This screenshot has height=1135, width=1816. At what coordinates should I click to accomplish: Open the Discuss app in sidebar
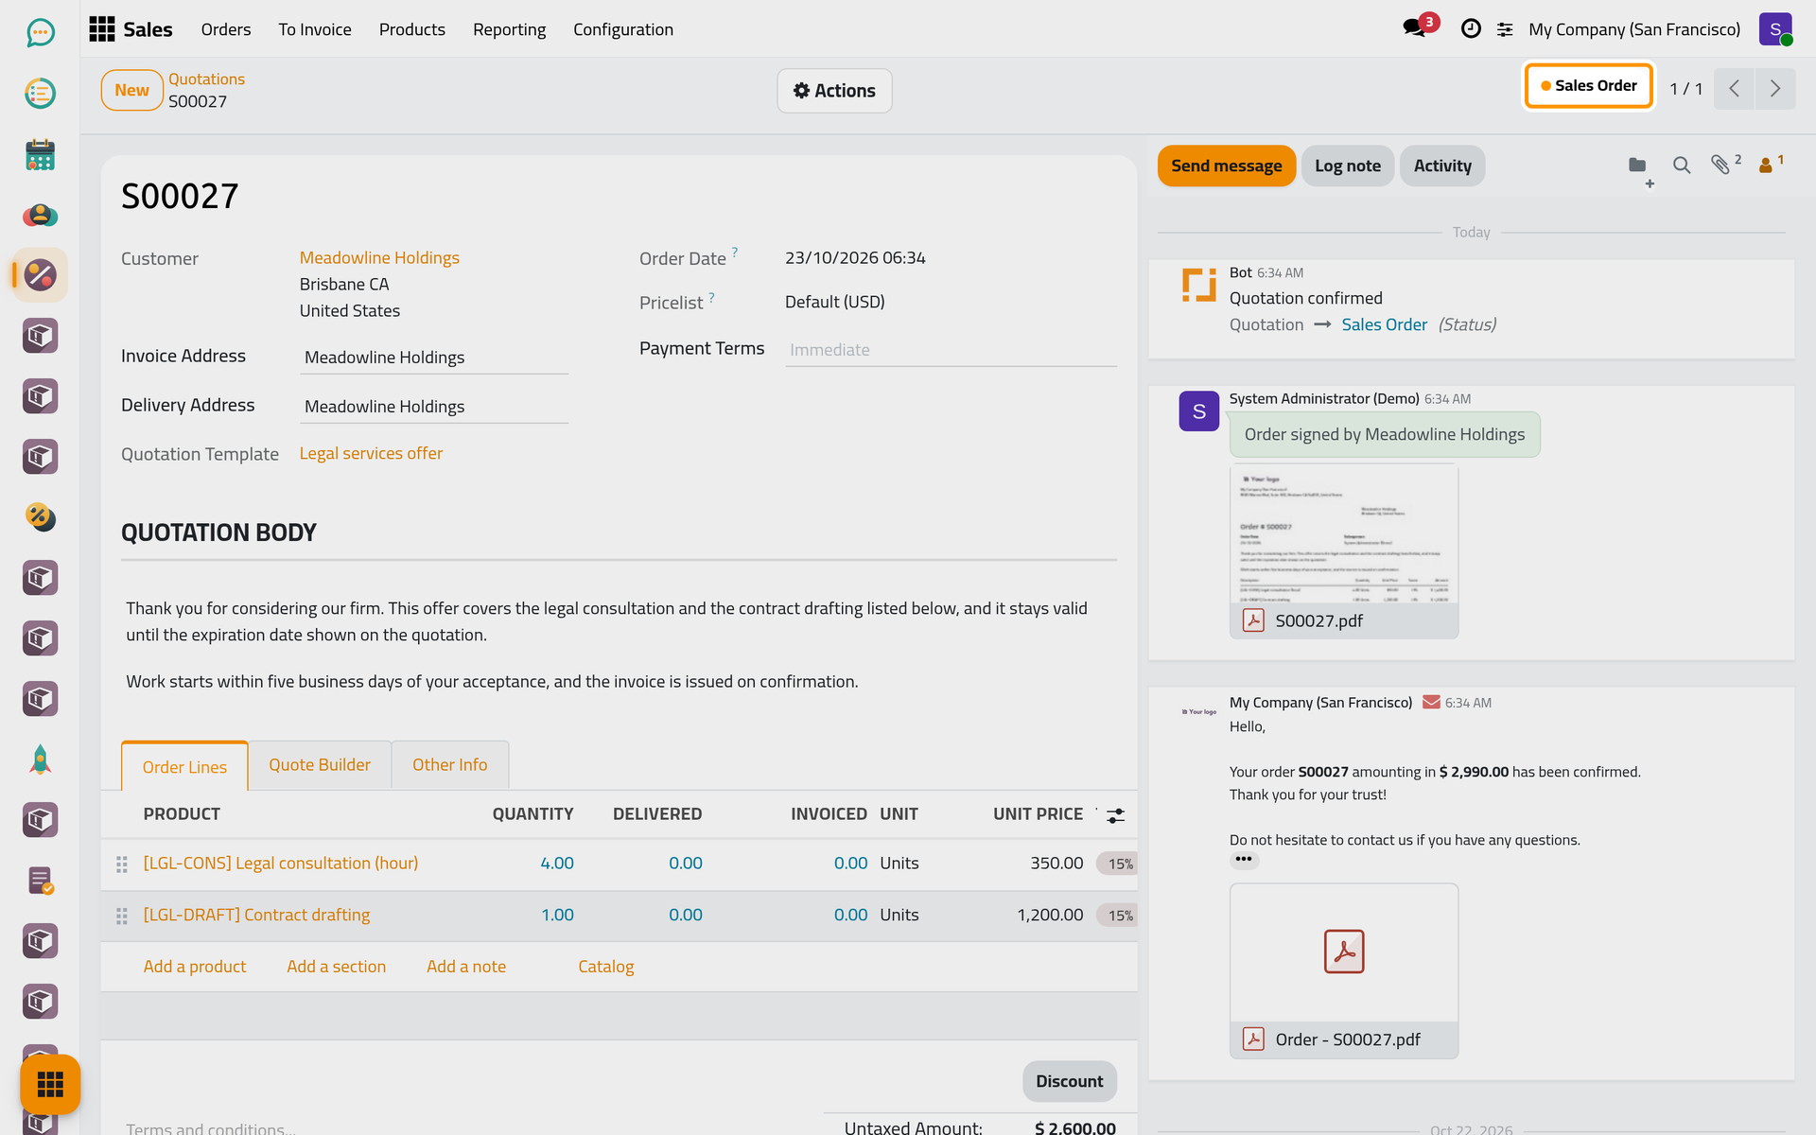click(x=40, y=33)
